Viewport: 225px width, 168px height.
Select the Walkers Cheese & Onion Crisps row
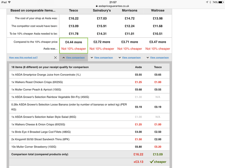(89, 124)
